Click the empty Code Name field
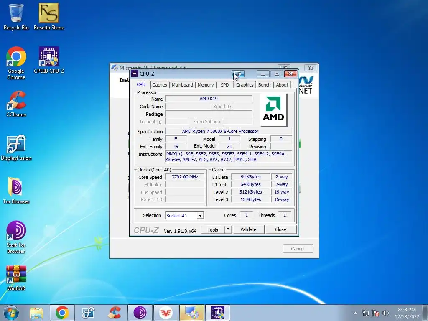This screenshot has width=428, height=321. tap(188, 106)
